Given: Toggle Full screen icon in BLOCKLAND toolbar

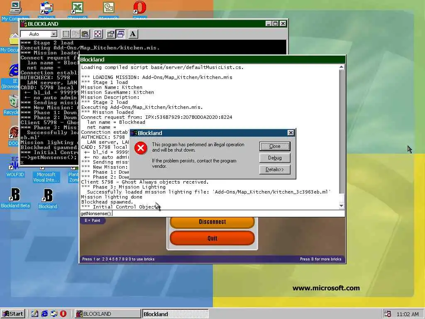Looking at the screenshot, I should coord(98,34).
